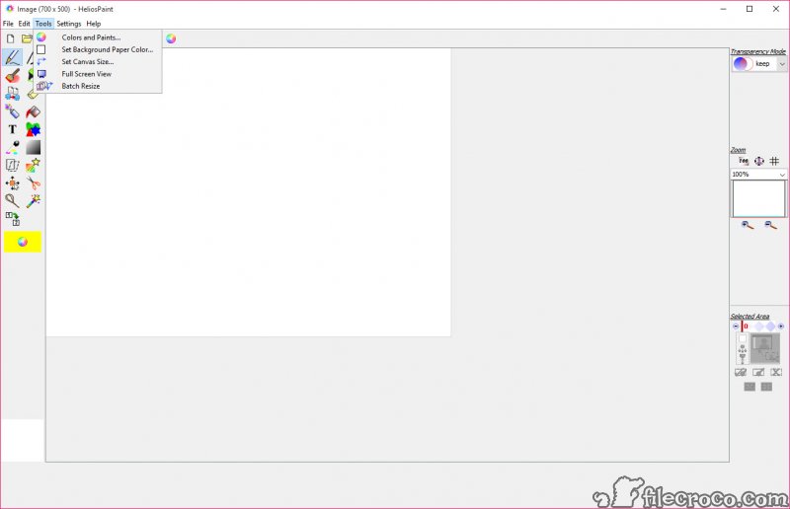
Task: Click the zoom preview thumbnail
Action: click(758, 199)
